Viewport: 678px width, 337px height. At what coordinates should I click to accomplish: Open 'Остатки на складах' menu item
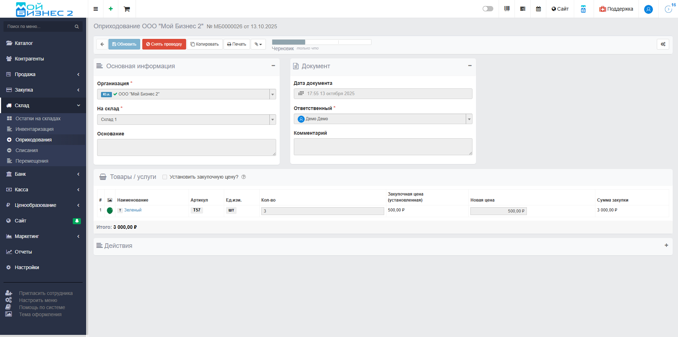pyautogui.click(x=38, y=118)
